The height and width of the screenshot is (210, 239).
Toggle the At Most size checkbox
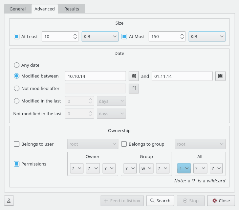click(124, 36)
